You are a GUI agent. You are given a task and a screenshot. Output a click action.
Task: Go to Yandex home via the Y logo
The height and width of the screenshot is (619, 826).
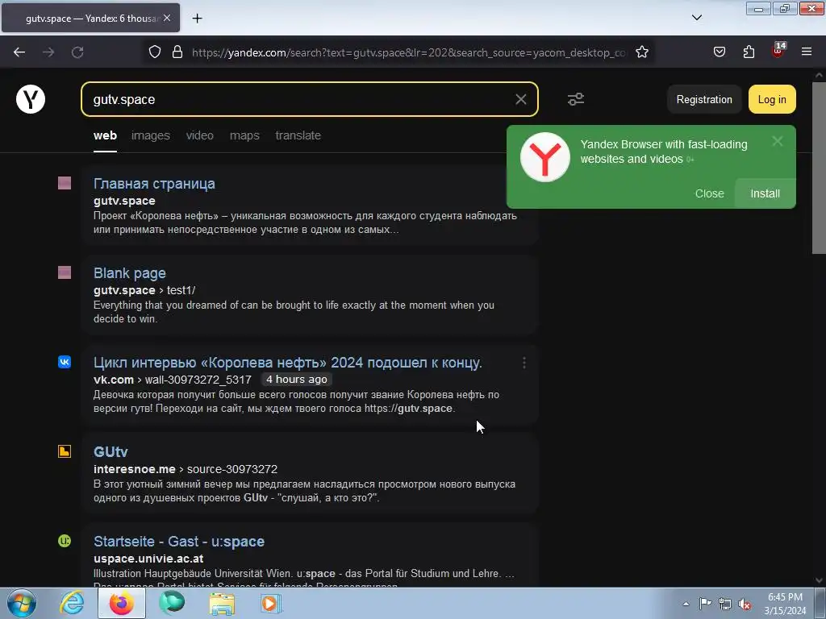tap(31, 99)
